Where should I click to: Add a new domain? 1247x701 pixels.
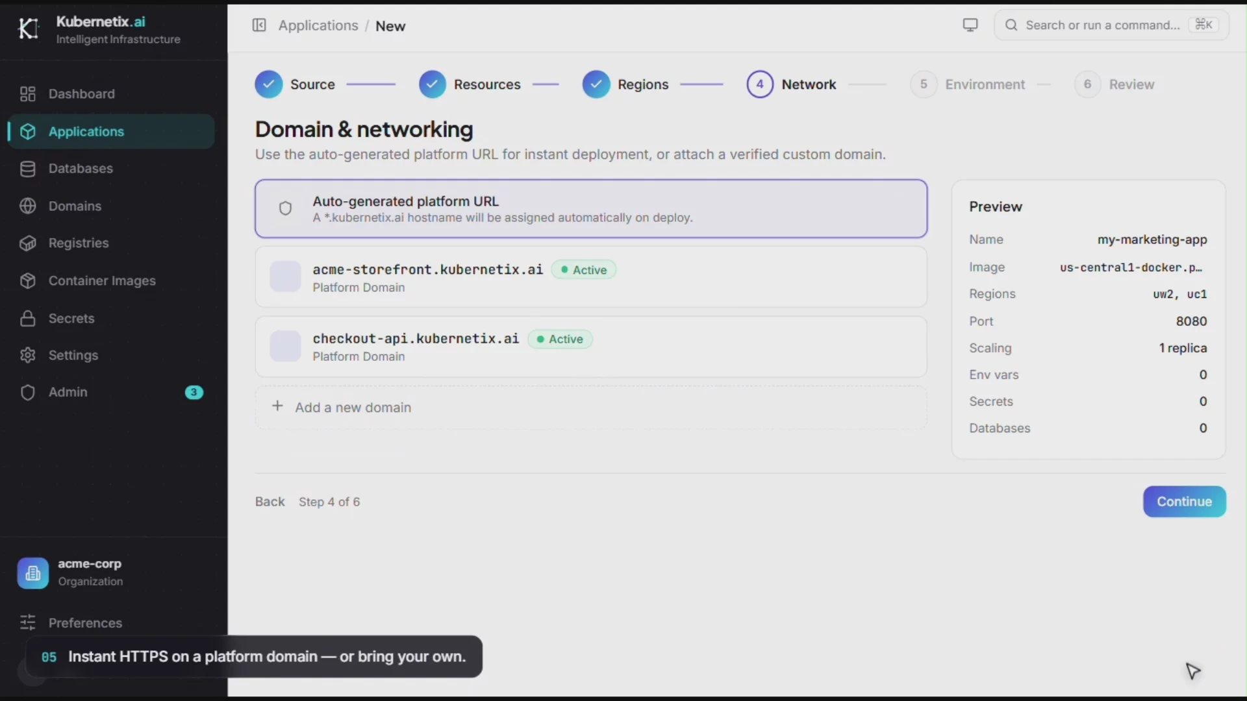591,408
